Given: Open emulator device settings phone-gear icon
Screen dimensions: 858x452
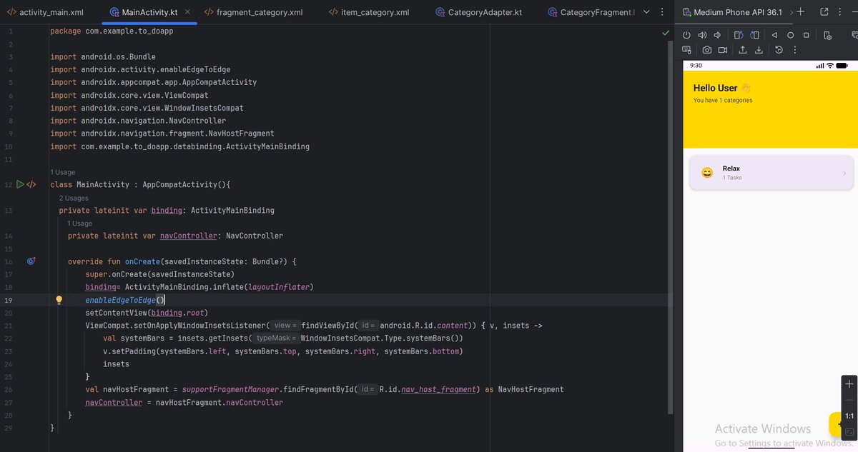Looking at the screenshot, I should pyautogui.click(x=827, y=35).
